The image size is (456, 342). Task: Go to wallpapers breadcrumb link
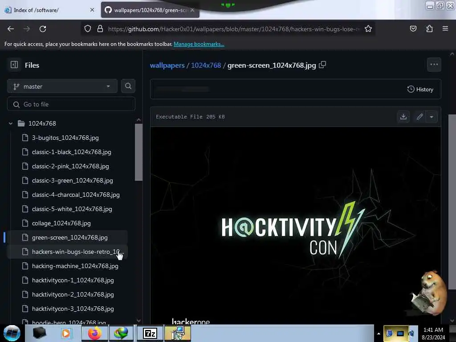pyautogui.click(x=167, y=65)
